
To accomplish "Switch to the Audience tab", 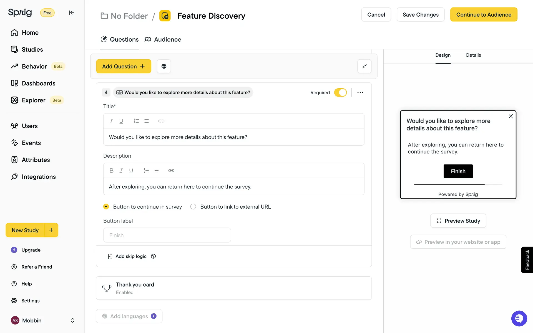I will (x=163, y=39).
